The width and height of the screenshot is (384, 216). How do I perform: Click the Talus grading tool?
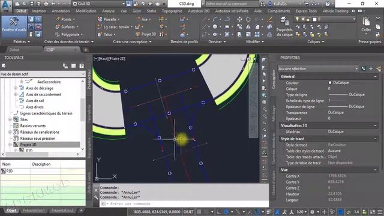[106, 34]
